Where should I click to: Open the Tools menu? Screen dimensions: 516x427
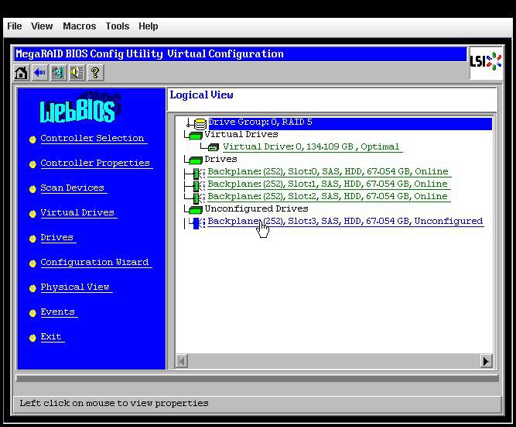[118, 26]
